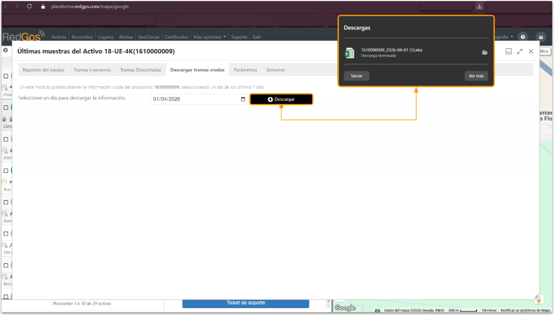Viewport: 556px width, 315px height.
Task: Open the help question mark icon
Action: pos(523,37)
